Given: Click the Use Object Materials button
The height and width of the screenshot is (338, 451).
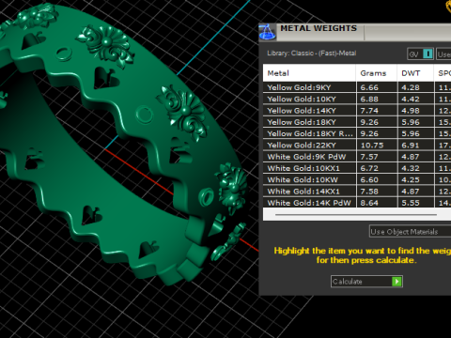Looking at the screenshot, I should tap(410, 232).
